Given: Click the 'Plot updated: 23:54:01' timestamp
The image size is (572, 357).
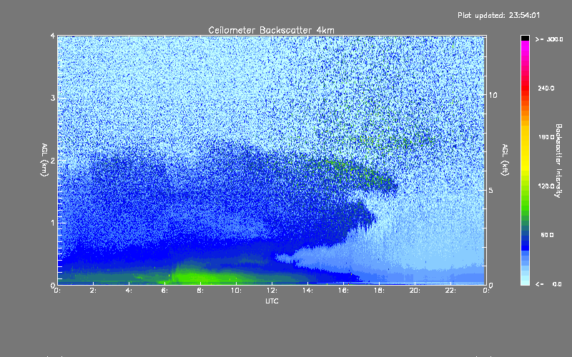Looking at the screenshot, I should pyautogui.click(x=498, y=15).
